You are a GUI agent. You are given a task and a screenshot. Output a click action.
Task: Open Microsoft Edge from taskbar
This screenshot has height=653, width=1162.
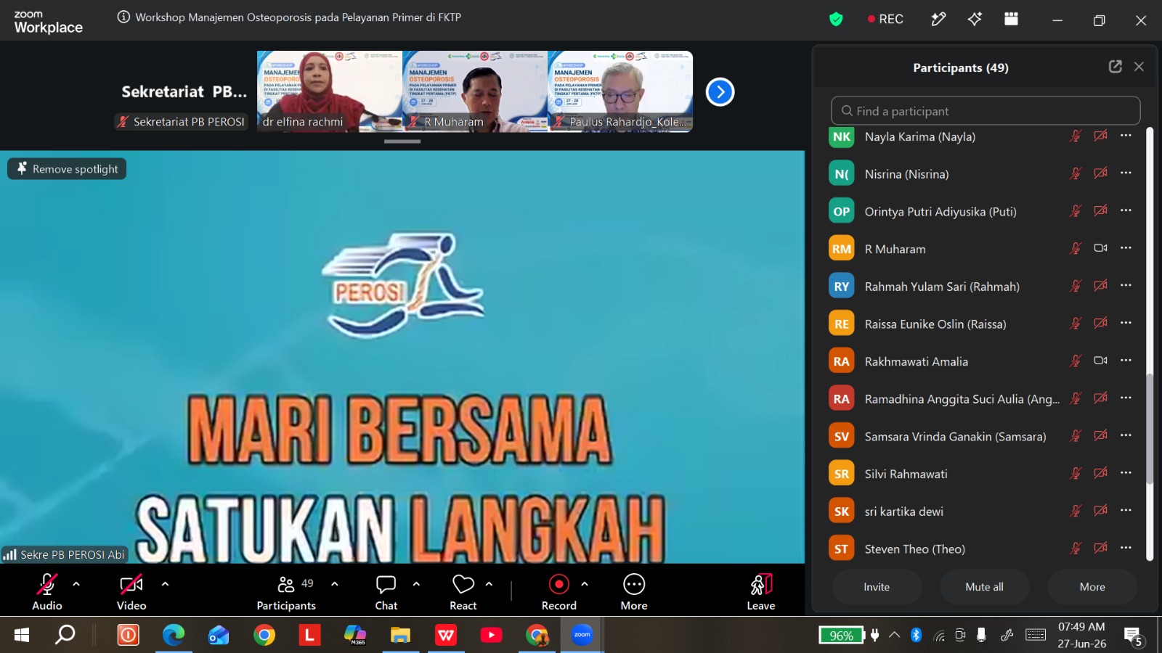(x=174, y=636)
